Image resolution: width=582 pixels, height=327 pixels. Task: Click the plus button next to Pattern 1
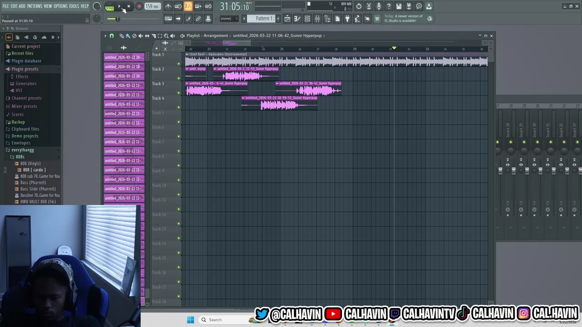tap(278, 19)
